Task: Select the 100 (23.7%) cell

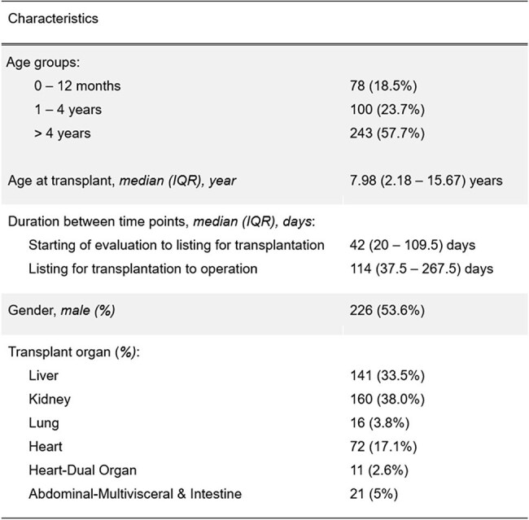Action: tap(387, 110)
